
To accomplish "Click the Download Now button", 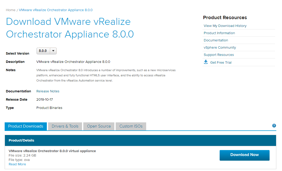I will (244, 155).
